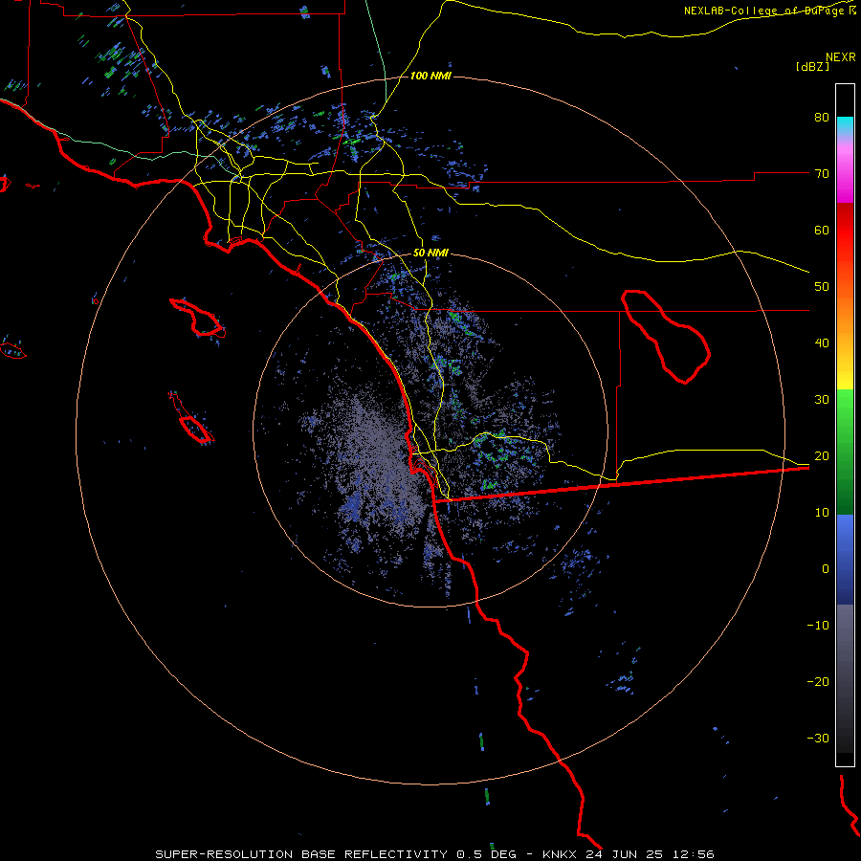Pick the cyan tip of the color scale
The image size is (861, 861).
pyautogui.click(x=845, y=125)
